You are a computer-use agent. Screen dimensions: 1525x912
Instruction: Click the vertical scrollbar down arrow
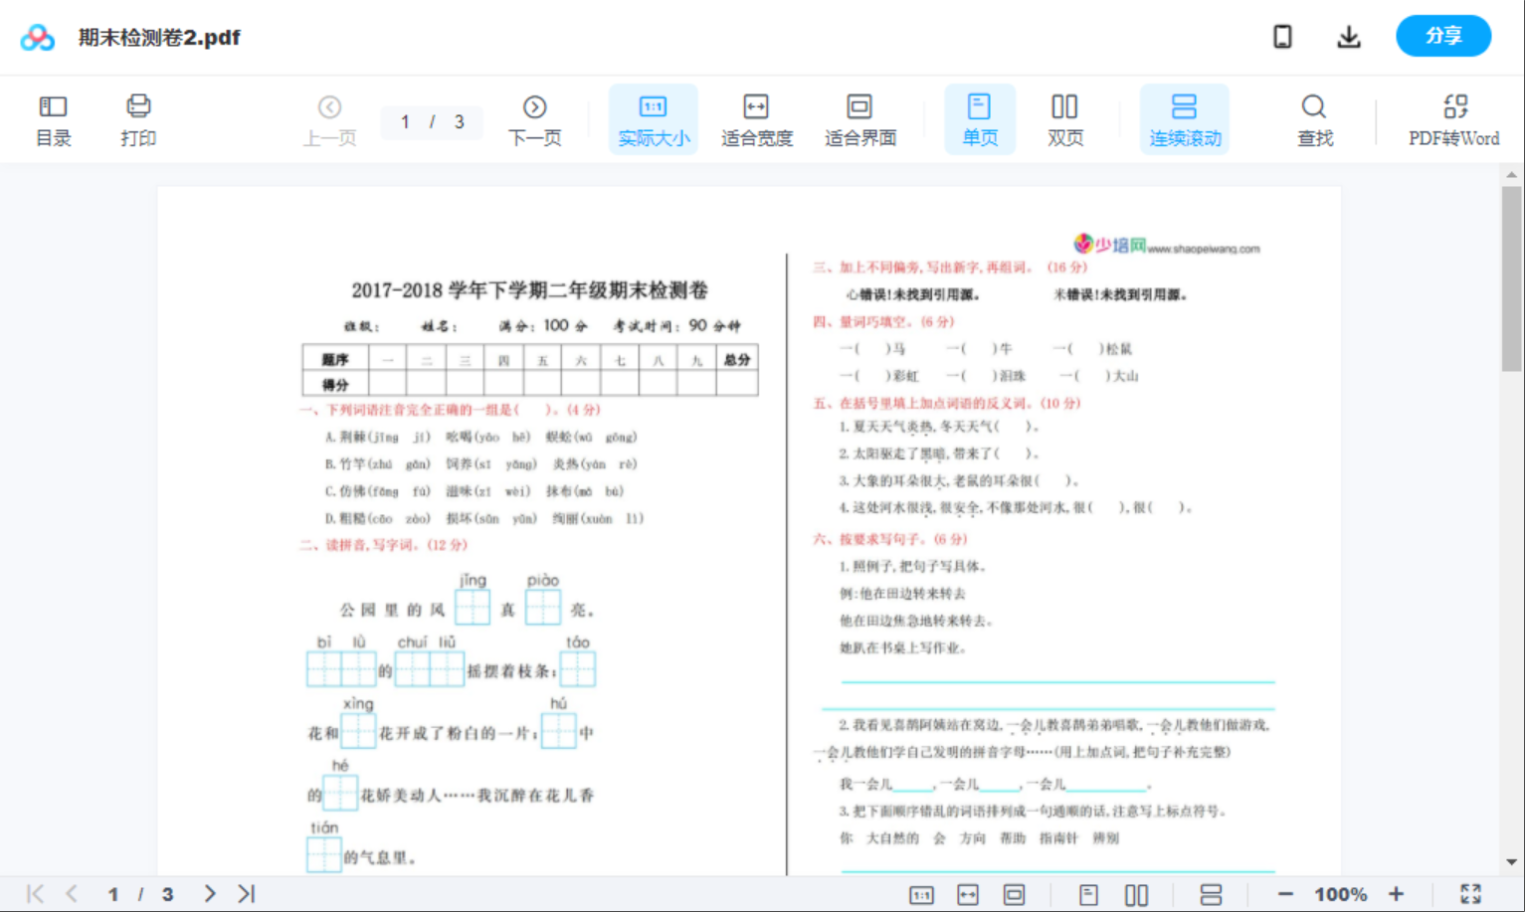tap(1511, 862)
